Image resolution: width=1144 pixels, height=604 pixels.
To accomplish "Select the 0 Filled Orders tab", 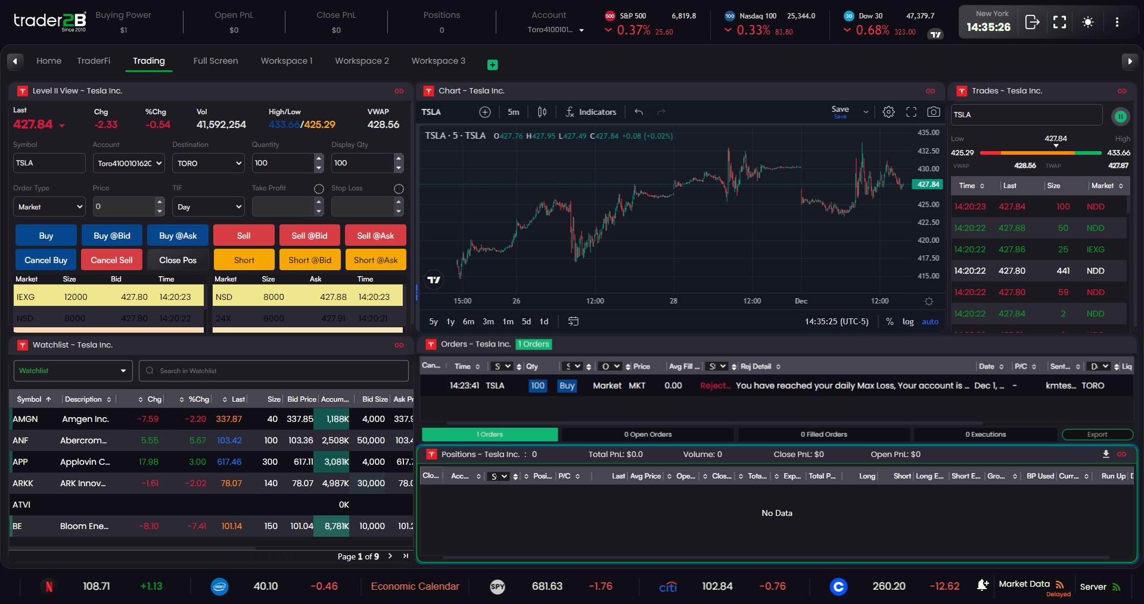I will pos(823,434).
